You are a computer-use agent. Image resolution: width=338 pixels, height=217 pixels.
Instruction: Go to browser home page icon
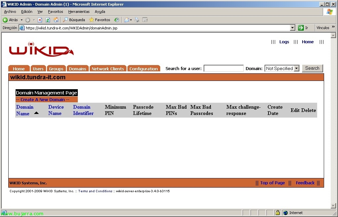click(x=56, y=20)
